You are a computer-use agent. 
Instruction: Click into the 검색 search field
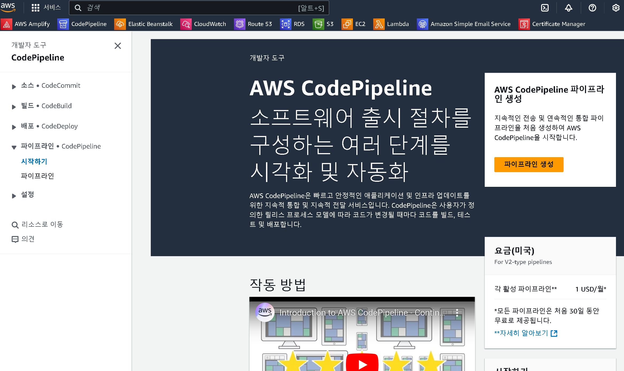pyautogui.click(x=199, y=8)
